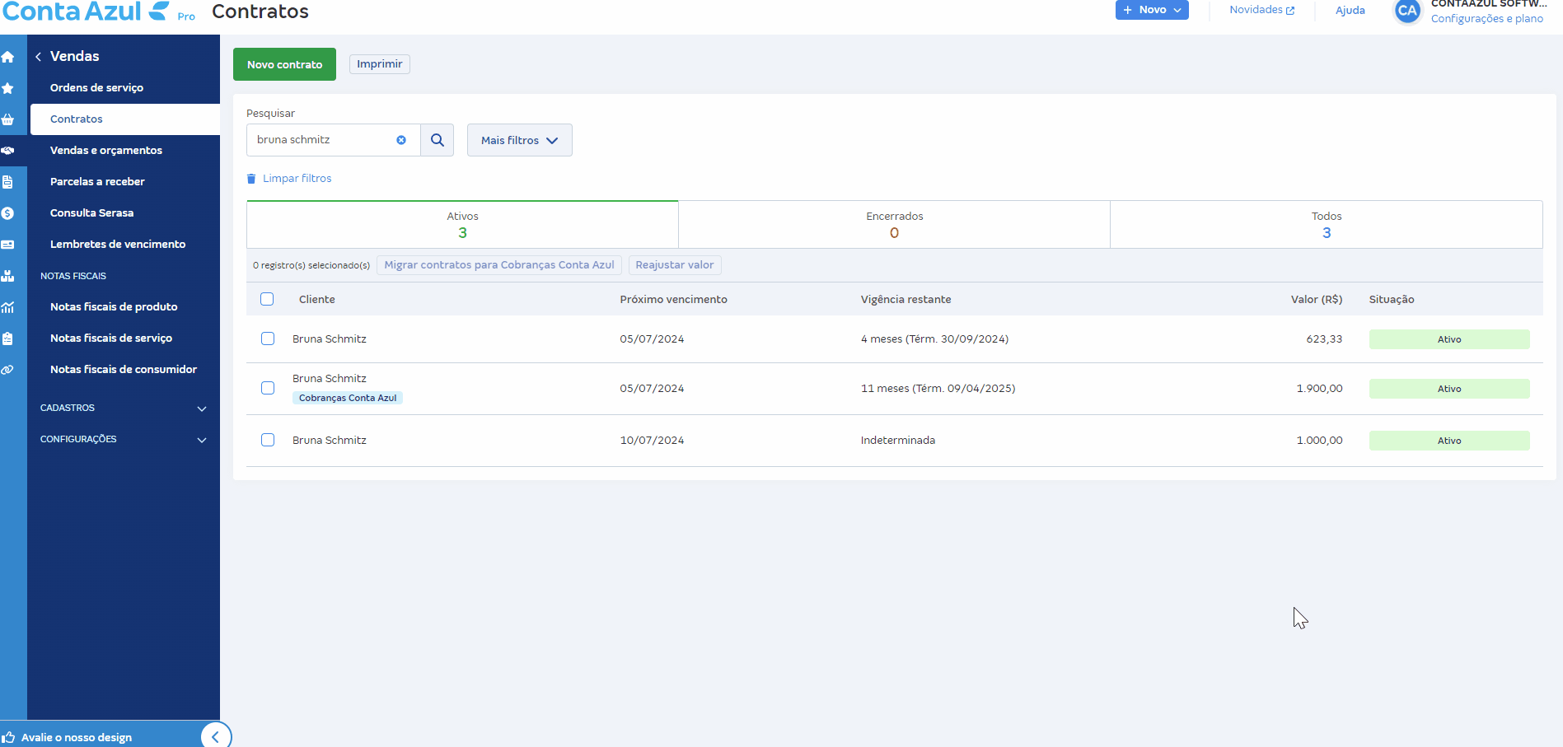This screenshot has width=1563, height=747.
Task: Click the Valor (R$) column header
Action: [1317, 300]
